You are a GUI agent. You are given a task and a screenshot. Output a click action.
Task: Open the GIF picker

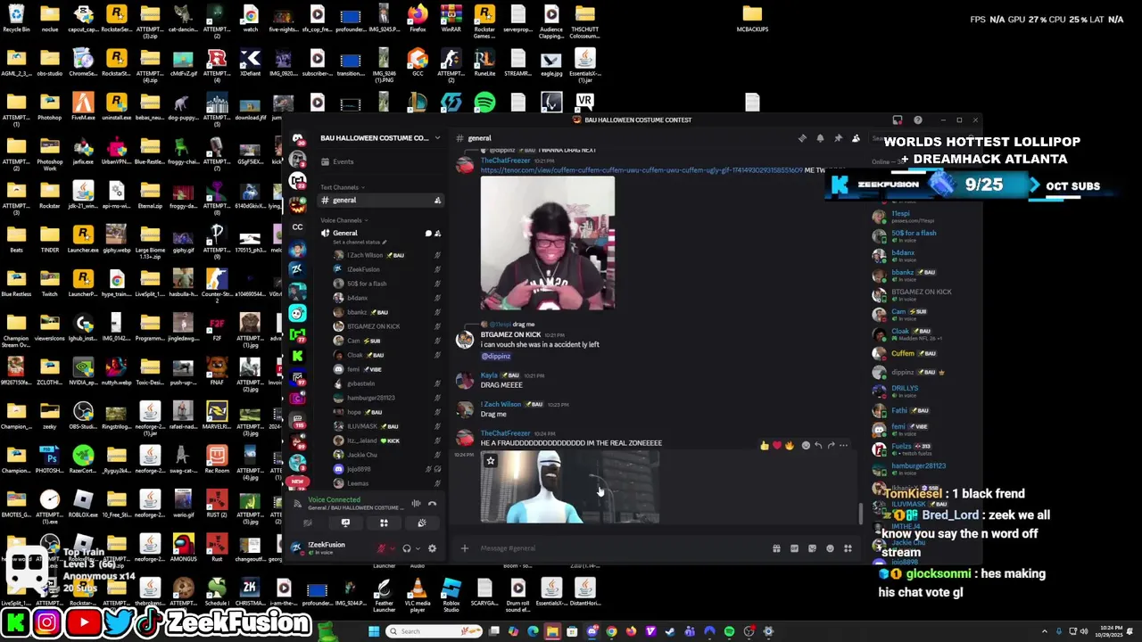pos(794,548)
